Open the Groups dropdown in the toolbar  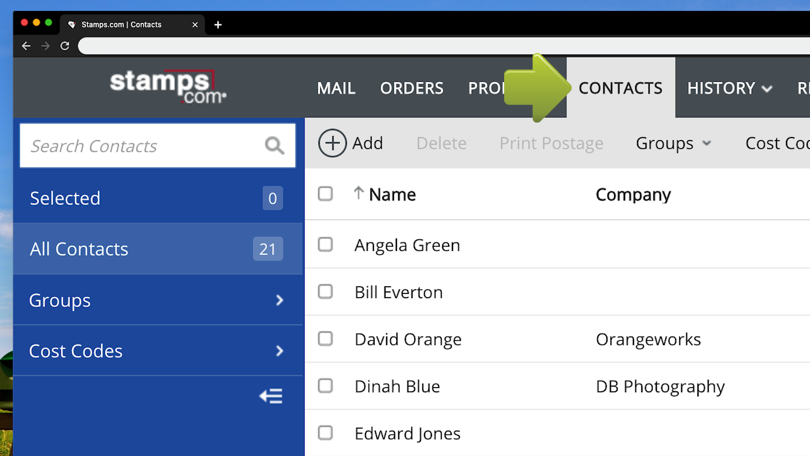672,143
